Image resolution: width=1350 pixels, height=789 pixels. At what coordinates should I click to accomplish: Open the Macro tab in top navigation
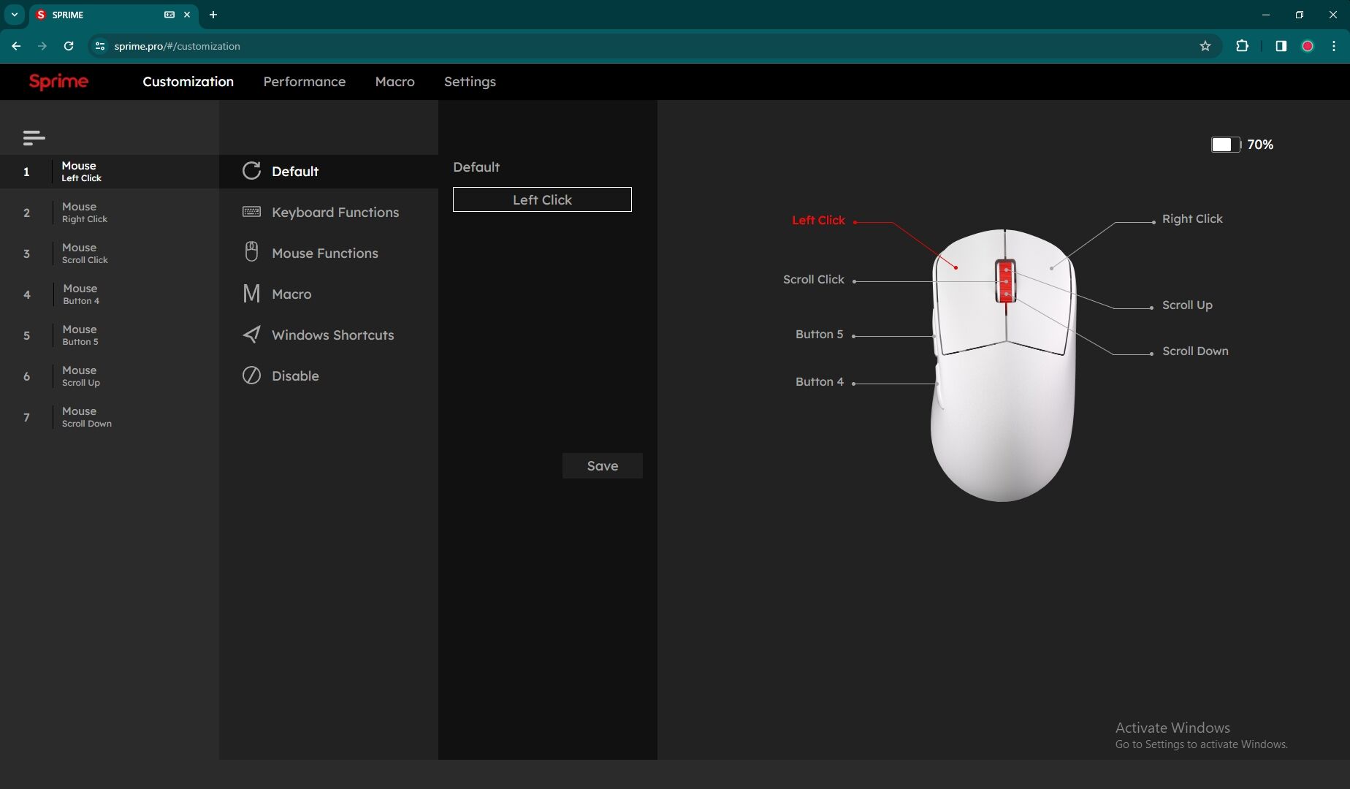[x=394, y=82]
